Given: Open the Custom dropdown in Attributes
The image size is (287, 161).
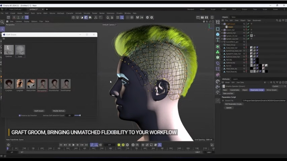Looking at the screenshot, I should tap(279, 86).
